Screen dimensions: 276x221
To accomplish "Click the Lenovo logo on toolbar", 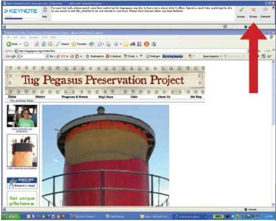I will [173, 56].
